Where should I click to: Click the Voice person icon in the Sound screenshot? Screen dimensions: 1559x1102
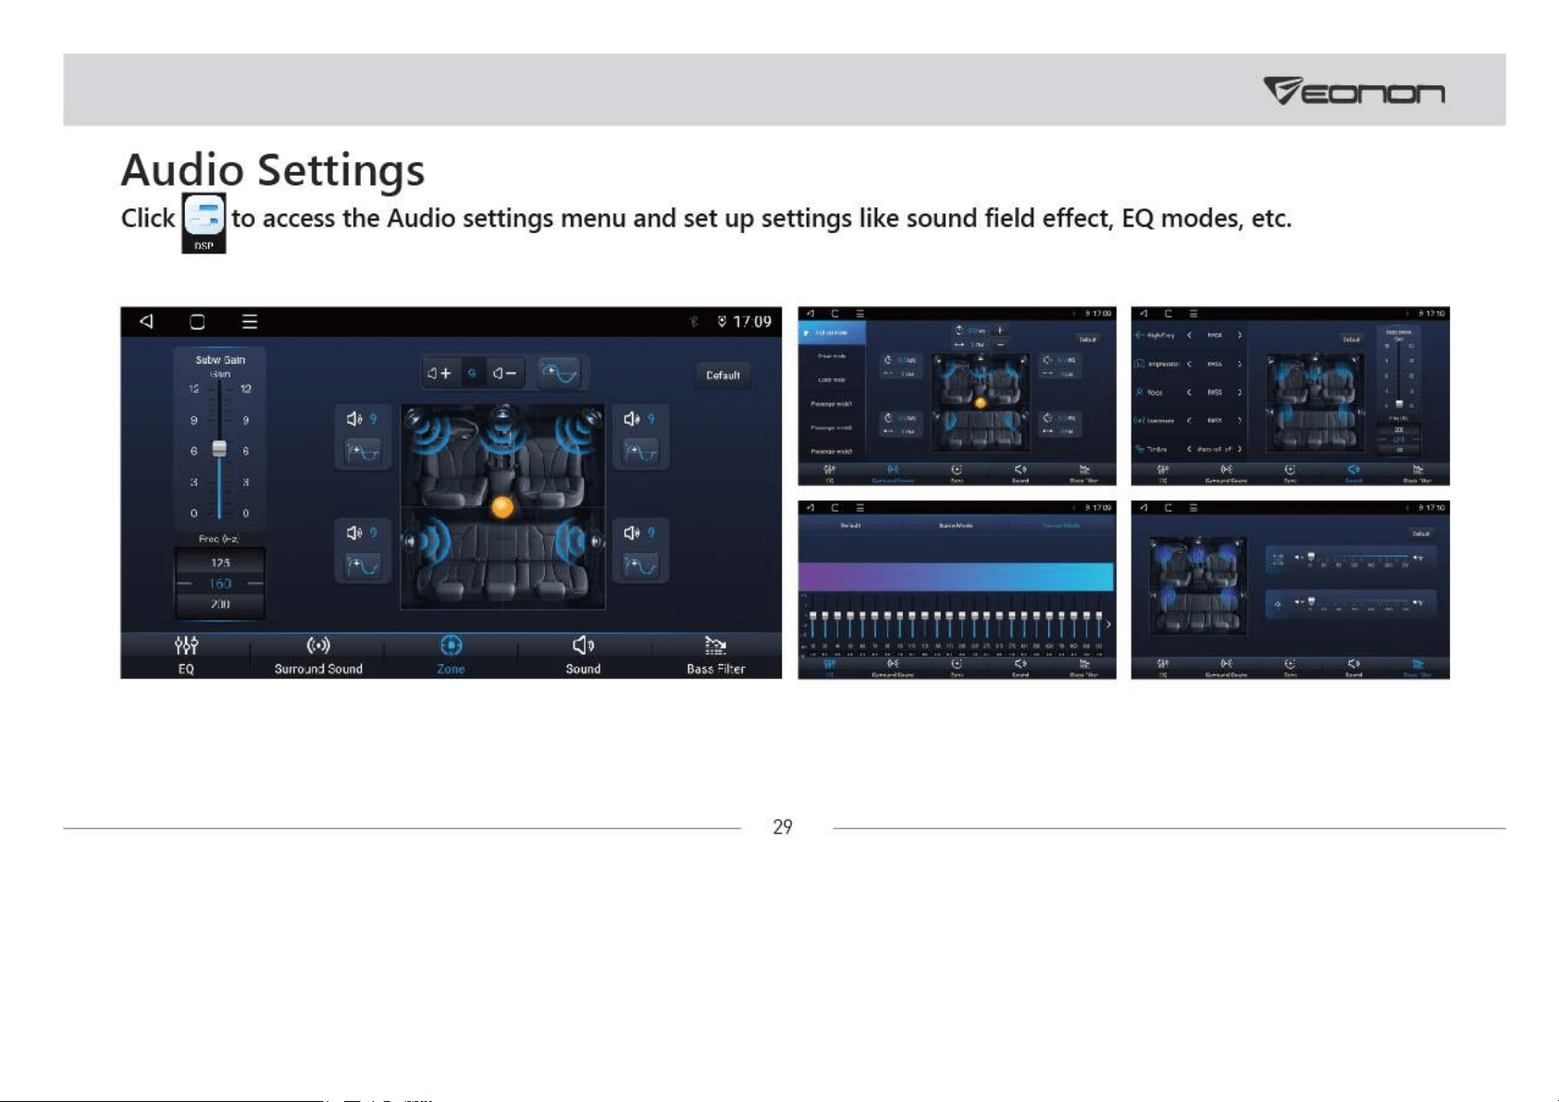1140,392
